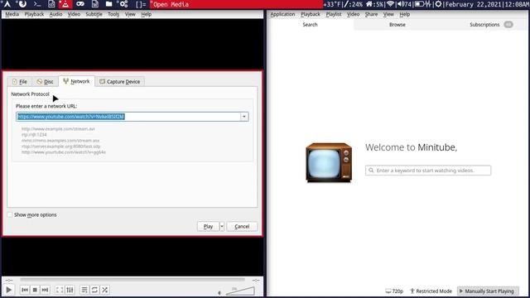This screenshot has height=298, width=530.
Task: Open VLC Playback menu
Action: (x=34, y=14)
